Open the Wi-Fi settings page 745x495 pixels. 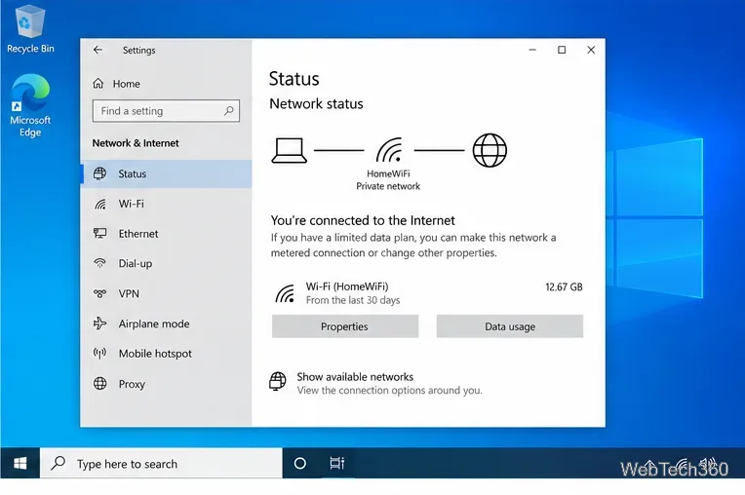coord(167,204)
